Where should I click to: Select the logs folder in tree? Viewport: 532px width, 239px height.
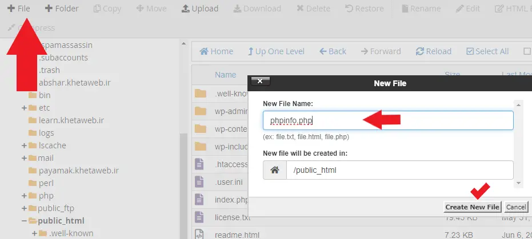[x=46, y=133]
